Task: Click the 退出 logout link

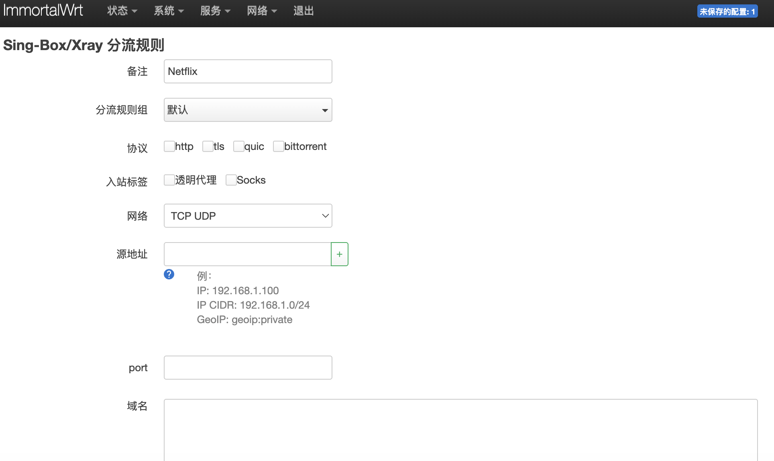Action: (x=303, y=11)
